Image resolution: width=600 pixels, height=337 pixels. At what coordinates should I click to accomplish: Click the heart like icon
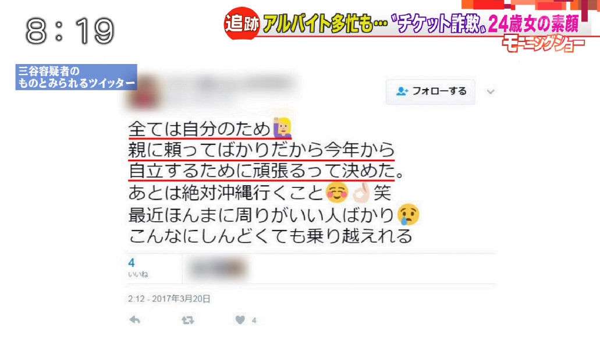(x=240, y=320)
